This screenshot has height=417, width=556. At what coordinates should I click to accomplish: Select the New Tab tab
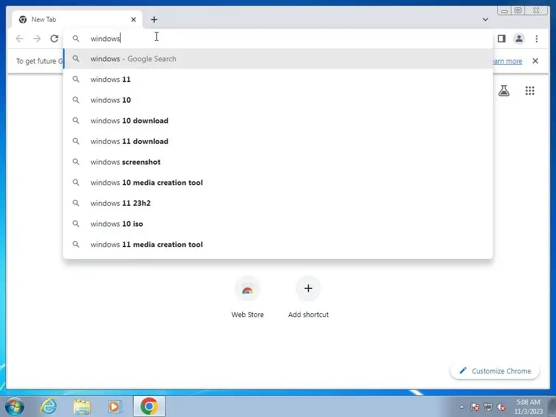[x=77, y=20]
